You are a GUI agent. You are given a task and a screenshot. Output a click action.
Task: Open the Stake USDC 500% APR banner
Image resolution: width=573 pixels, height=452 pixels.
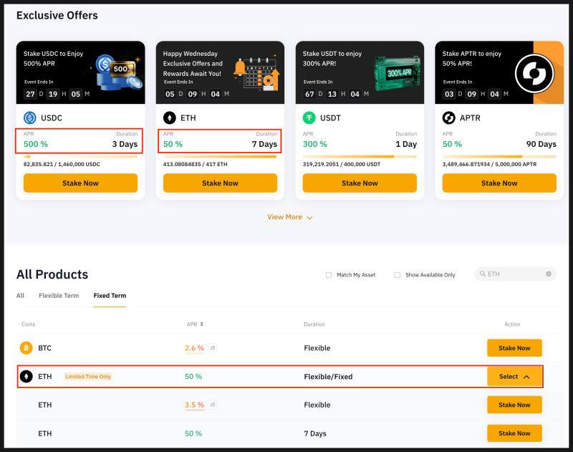click(x=80, y=72)
